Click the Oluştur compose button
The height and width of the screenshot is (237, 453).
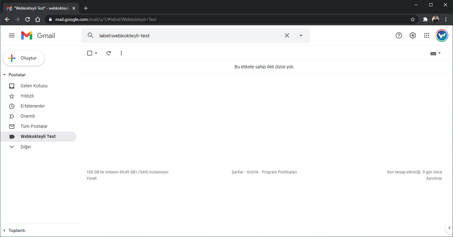click(x=24, y=58)
